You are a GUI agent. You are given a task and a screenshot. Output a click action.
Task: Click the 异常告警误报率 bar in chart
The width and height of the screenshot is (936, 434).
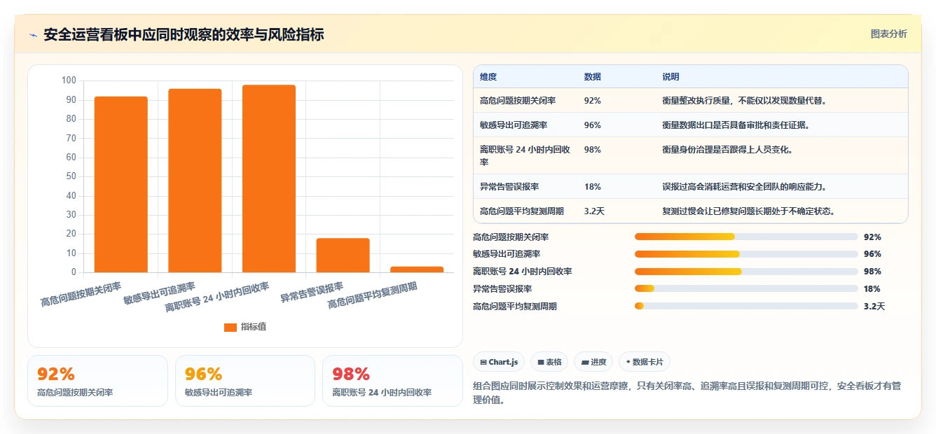click(x=343, y=255)
